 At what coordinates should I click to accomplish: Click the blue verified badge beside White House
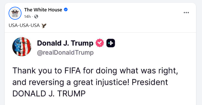point(66,10)
